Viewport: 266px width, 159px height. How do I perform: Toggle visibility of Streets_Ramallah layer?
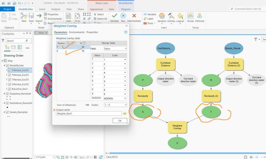click(x=7, y=112)
